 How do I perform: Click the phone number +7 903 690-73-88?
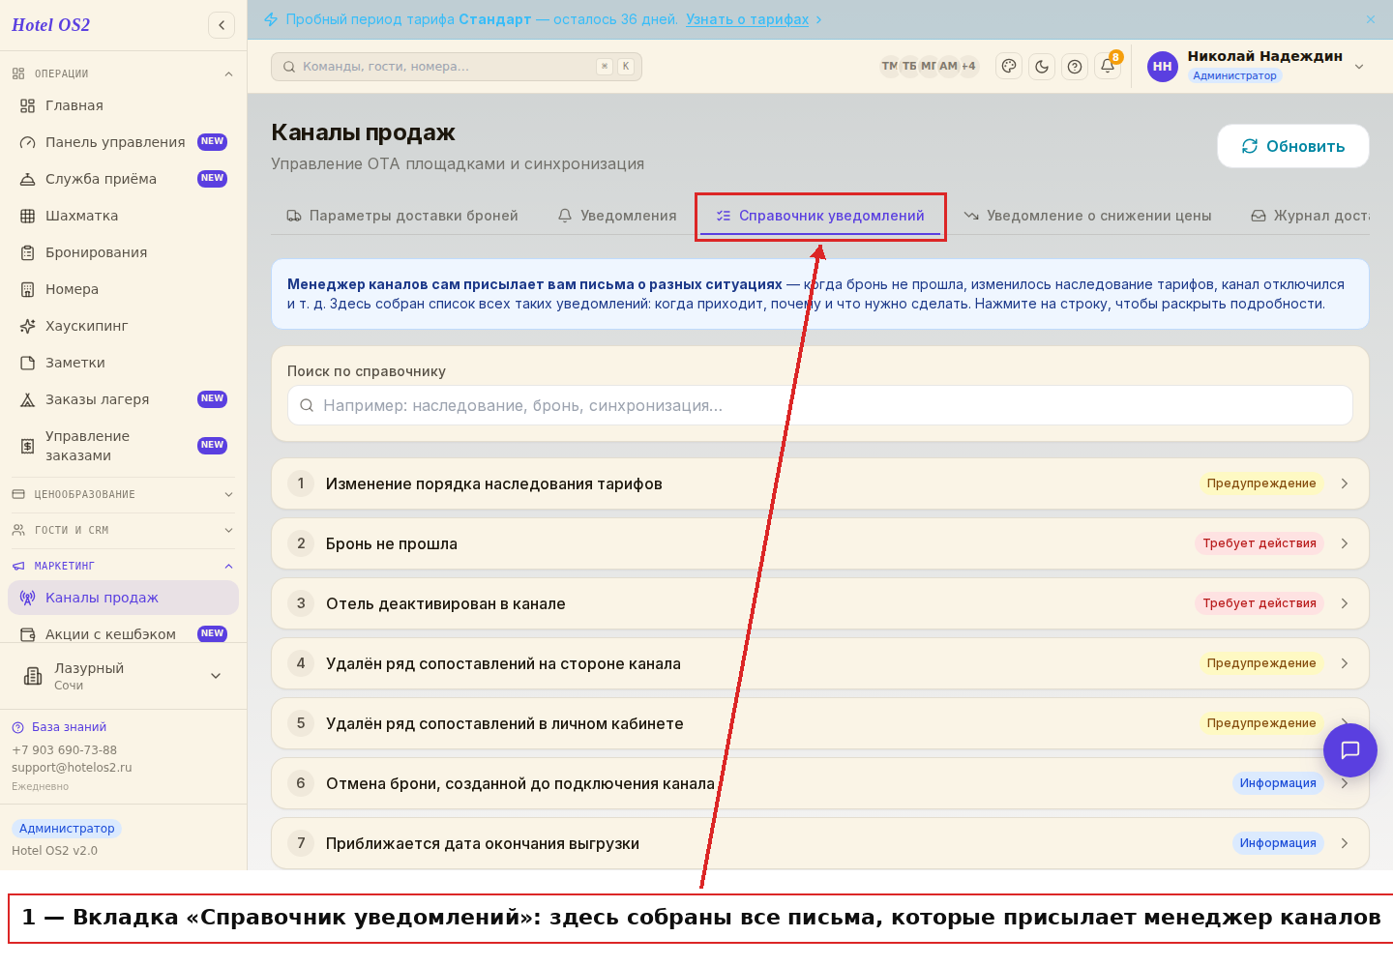point(64,750)
